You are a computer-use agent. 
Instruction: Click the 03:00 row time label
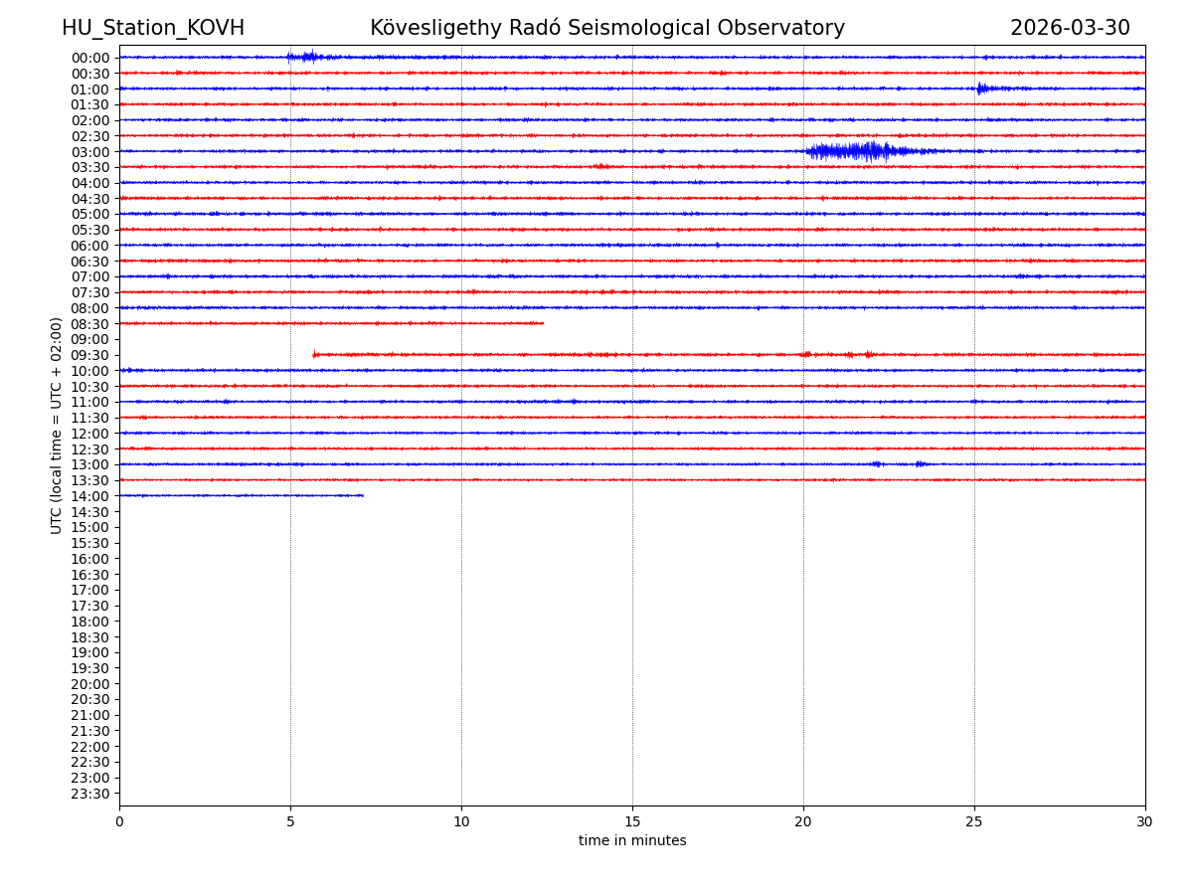pos(90,152)
